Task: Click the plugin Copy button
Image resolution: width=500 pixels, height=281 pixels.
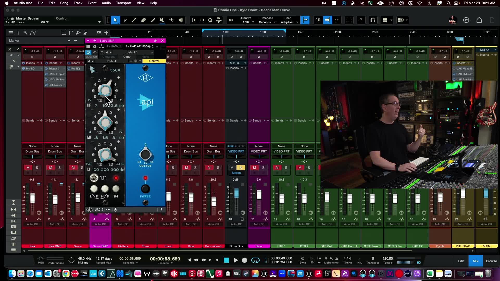Action: point(127,57)
